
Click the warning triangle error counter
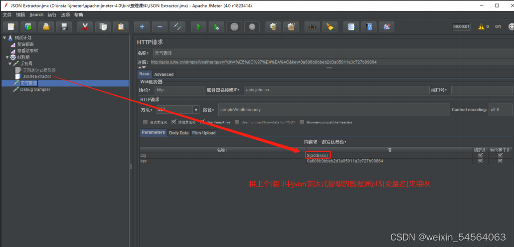pos(481,26)
